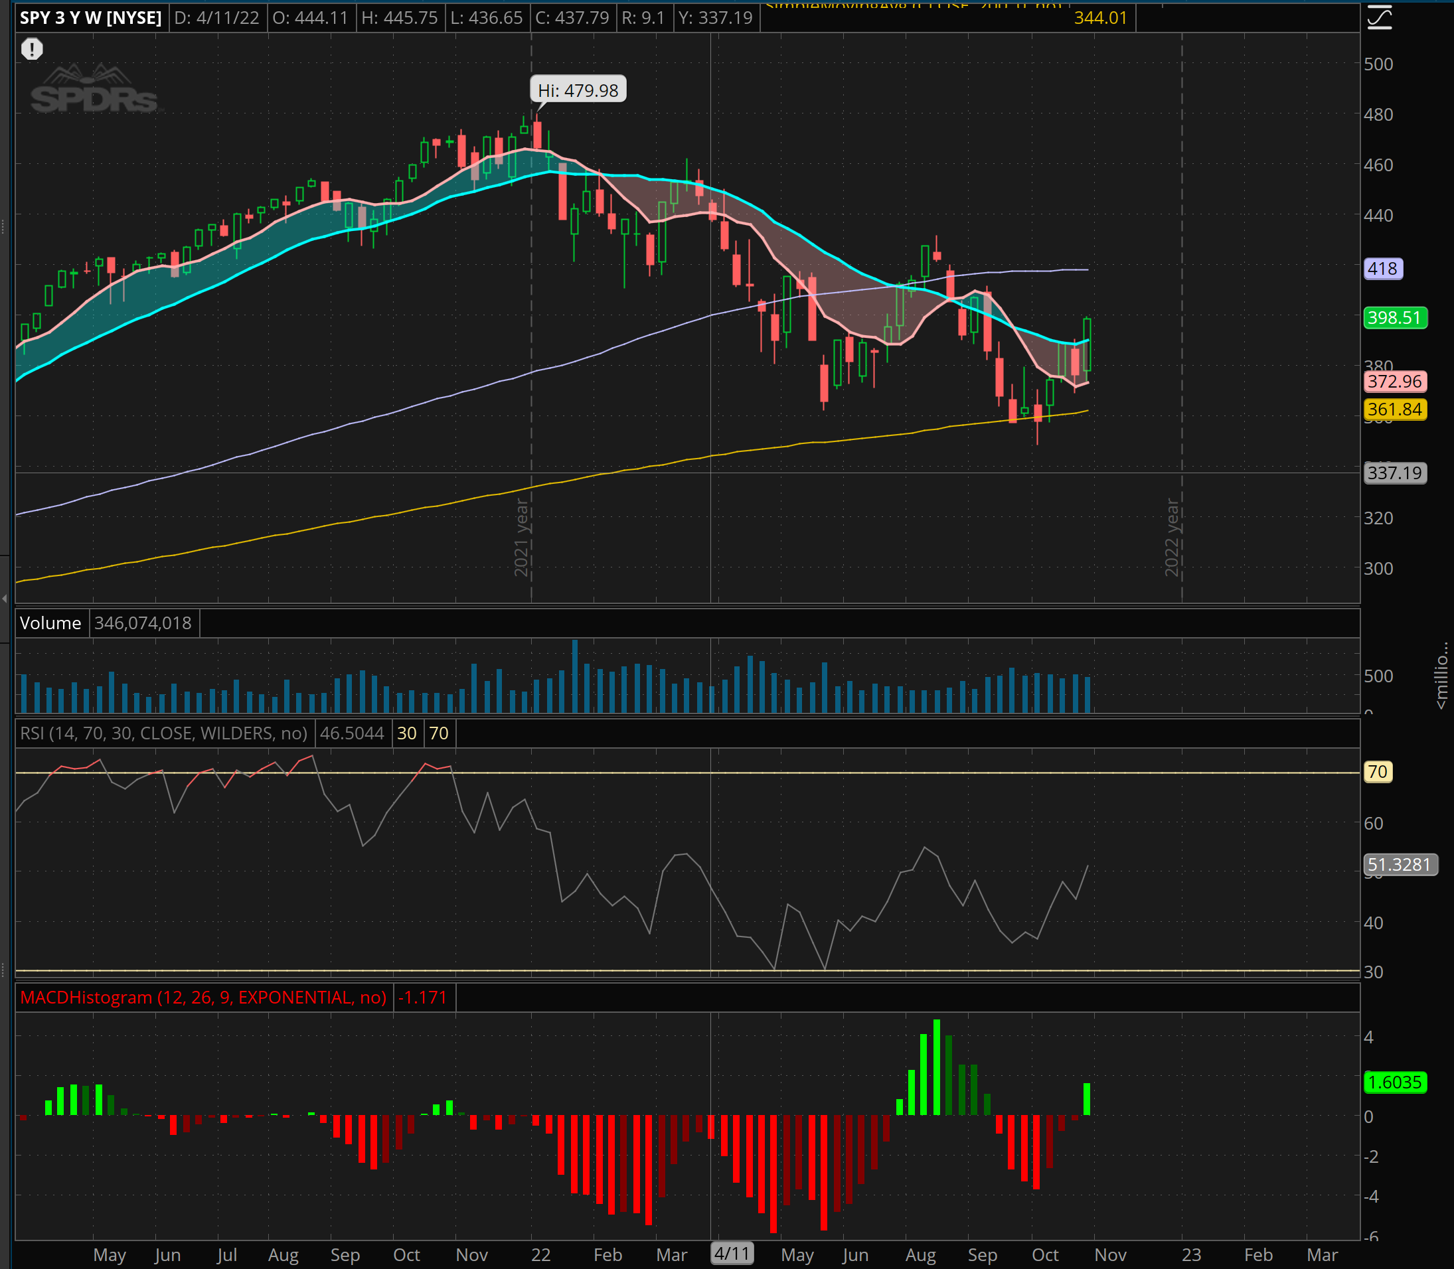Image resolution: width=1454 pixels, height=1269 pixels.
Task: Click the Hi: 479.98 price bubble
Action: click(578, 90)
